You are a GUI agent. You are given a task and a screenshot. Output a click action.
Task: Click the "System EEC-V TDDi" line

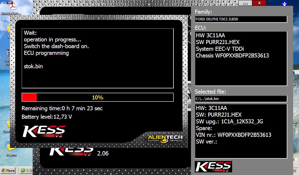click(x=220, y=49)
